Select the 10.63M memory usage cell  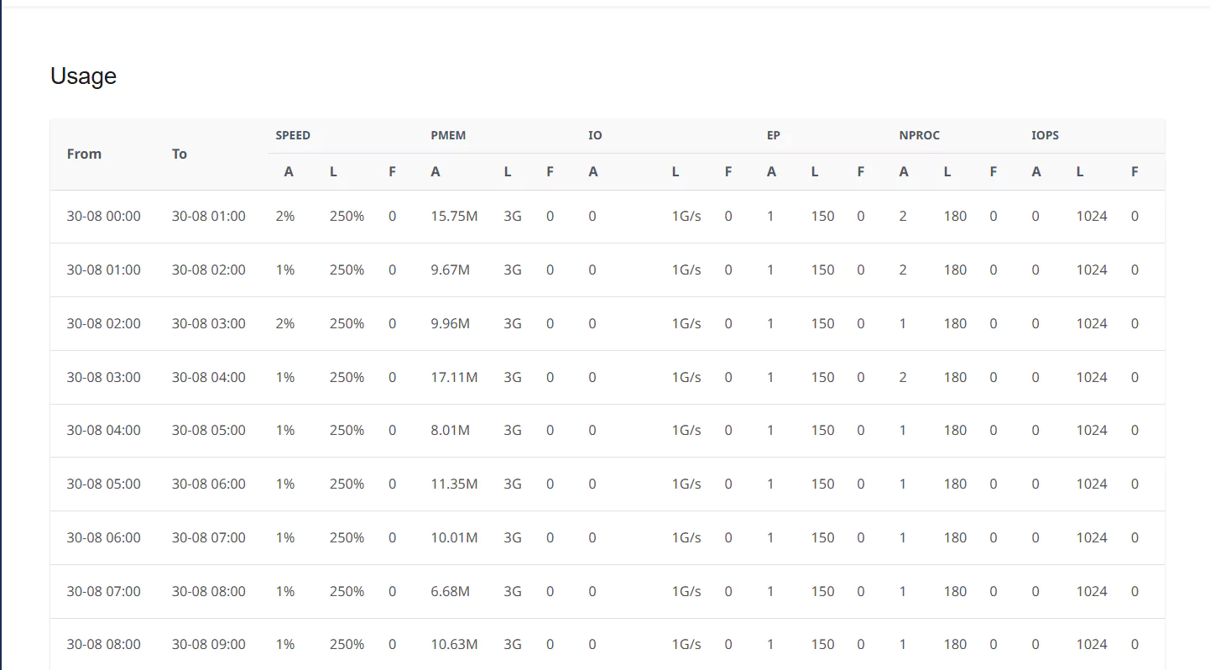point(454,644)
